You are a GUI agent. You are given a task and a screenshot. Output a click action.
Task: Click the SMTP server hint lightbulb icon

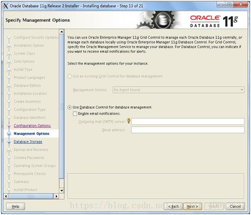(128, 121)
